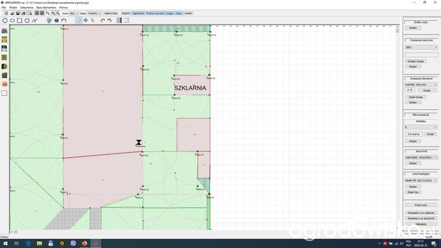This screenshot has height=248, width=441.
Task: Save project with the floppy disk icon
Action: tap(18, 13)
